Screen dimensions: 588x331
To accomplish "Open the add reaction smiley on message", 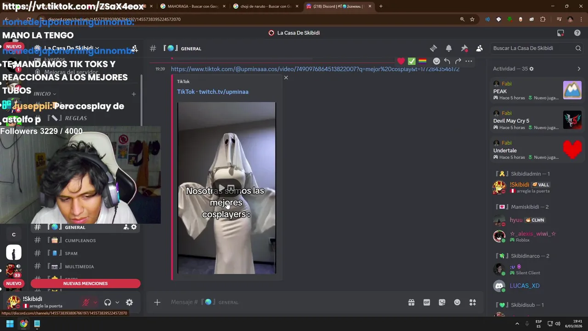I will coord(436,61).
